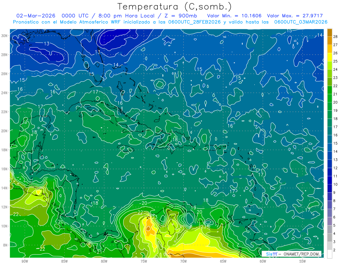Click the '24N' latitude axis label
The width and height of the screenshot is (343, 265).
[5, 93]
